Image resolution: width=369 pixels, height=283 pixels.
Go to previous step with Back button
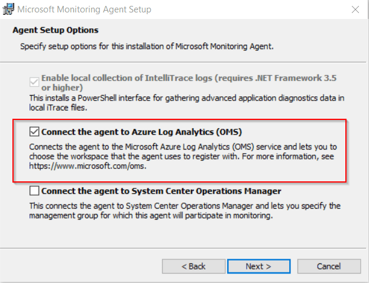point(193,266)
